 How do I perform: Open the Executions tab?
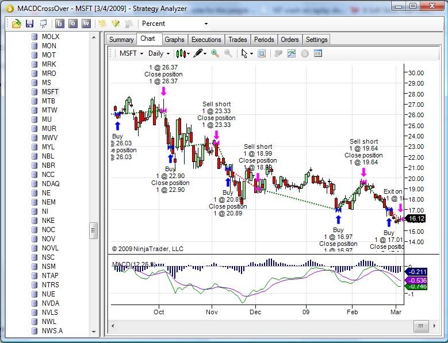pyautogui.click(x=206, y=40)
